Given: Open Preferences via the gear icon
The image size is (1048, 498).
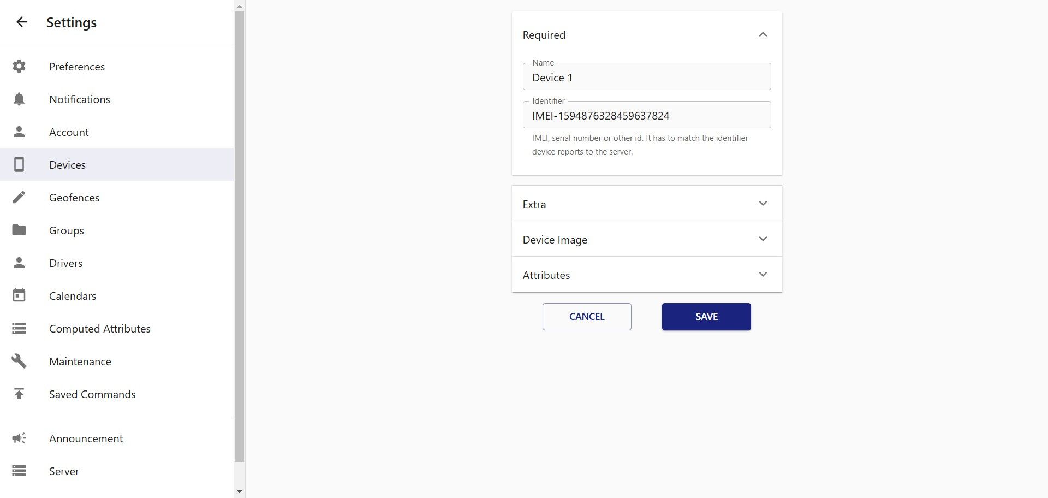Looking at the screenshot, I should tap(19, 66).
